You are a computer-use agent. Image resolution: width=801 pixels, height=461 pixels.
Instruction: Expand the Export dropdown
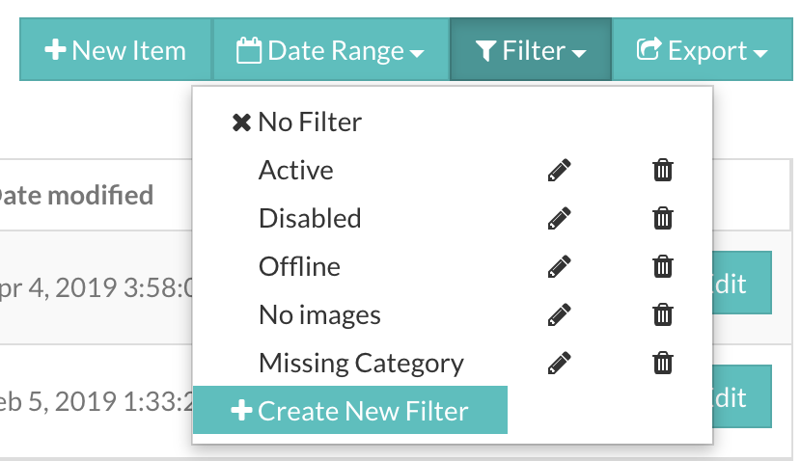702,49
